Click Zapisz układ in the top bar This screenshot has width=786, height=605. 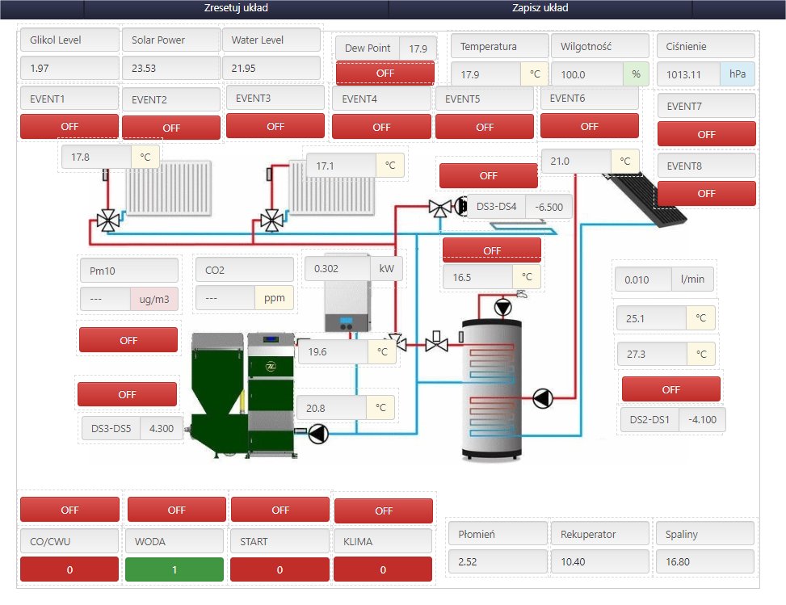[540, 8]
